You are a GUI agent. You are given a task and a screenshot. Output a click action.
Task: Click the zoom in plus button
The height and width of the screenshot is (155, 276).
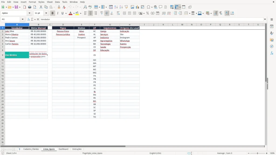coord(267,153)
